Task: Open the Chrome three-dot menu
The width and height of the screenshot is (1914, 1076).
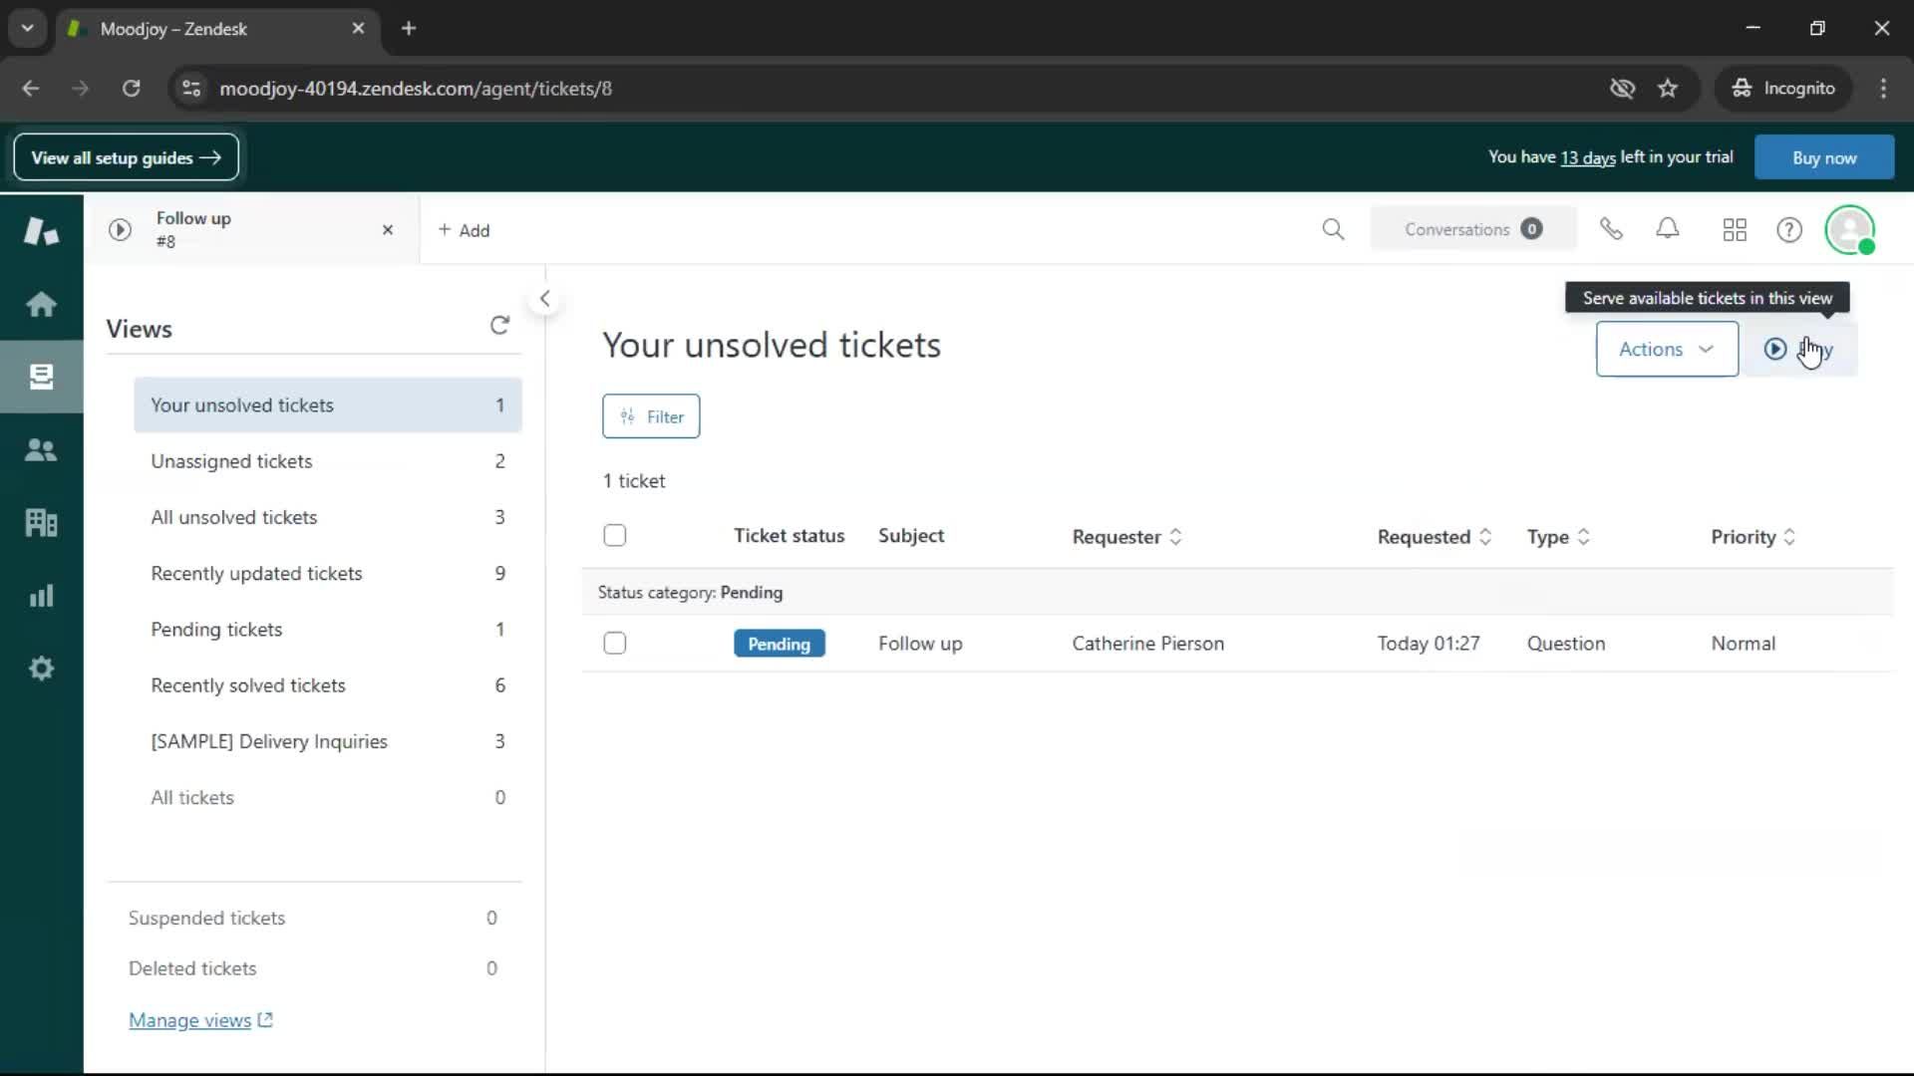Action: (x=1883, y=89)
